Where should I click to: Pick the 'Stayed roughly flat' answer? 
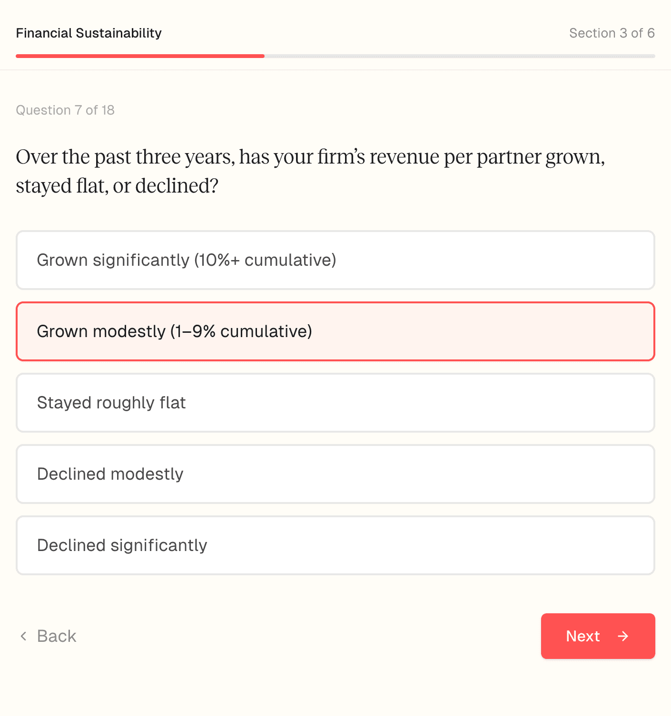[335, 403]
